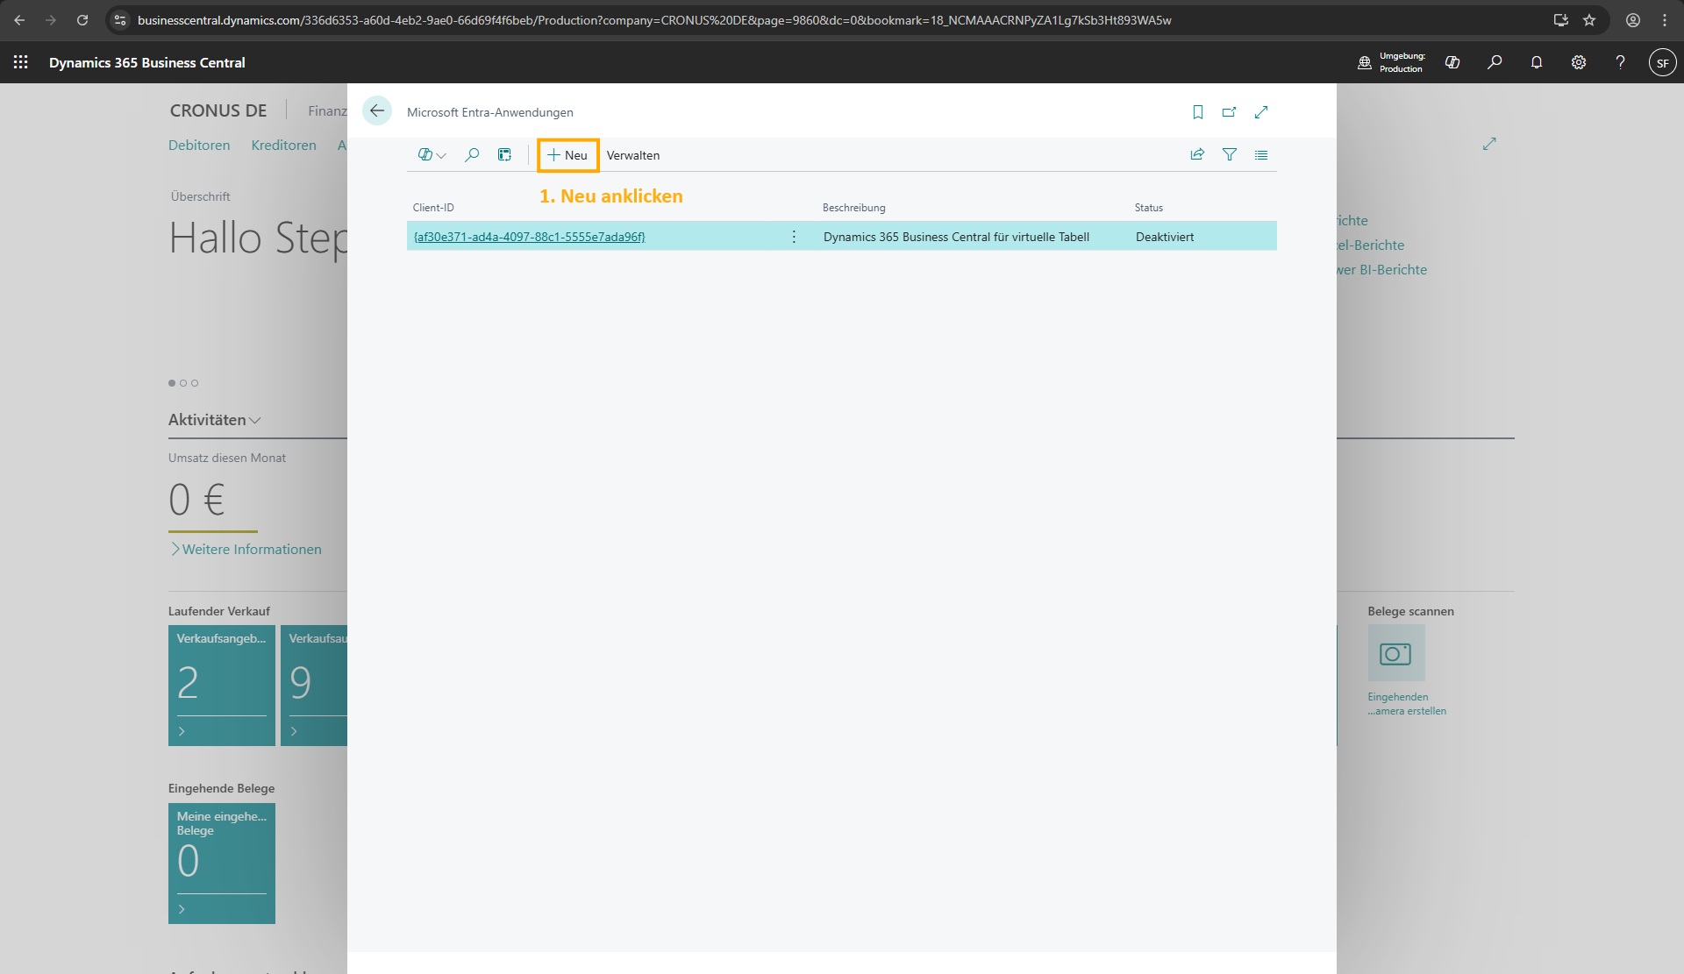Bookmark this page with the star
The image size is (1684, 974).
(x=1589, y=20)
